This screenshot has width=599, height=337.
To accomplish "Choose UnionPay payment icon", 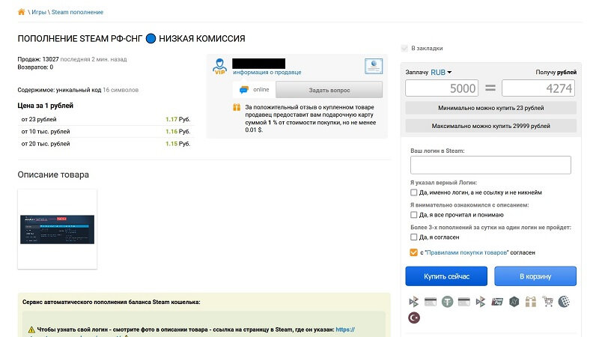I will click(497, 302).
